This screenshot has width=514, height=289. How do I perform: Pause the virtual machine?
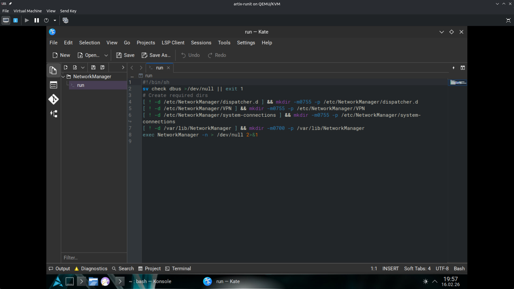(37, 20)
